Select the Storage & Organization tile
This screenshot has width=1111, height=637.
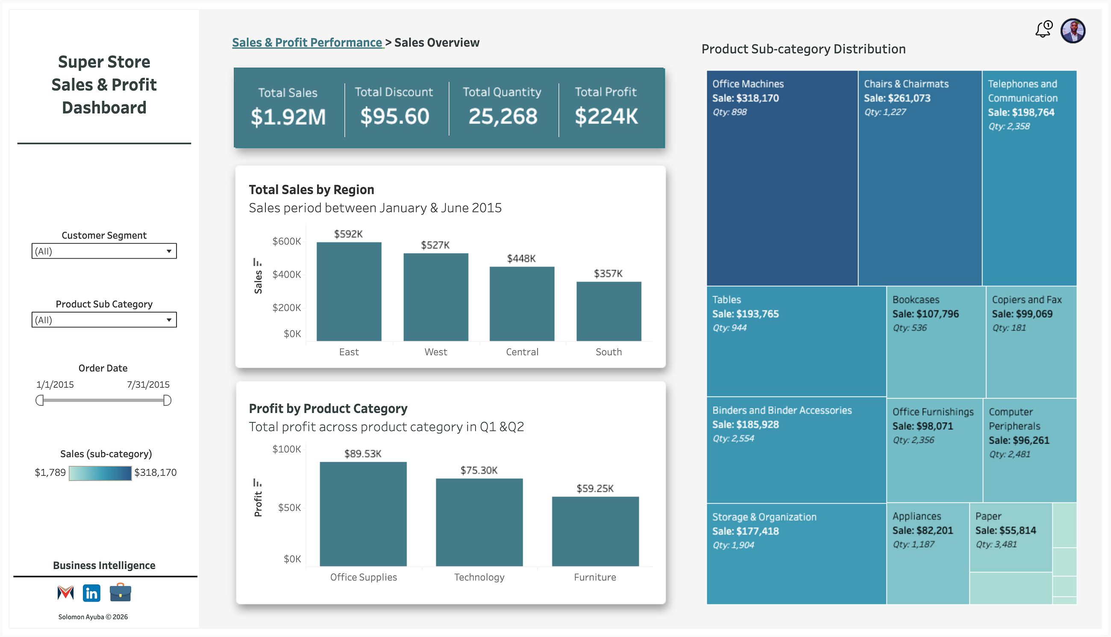796,554
